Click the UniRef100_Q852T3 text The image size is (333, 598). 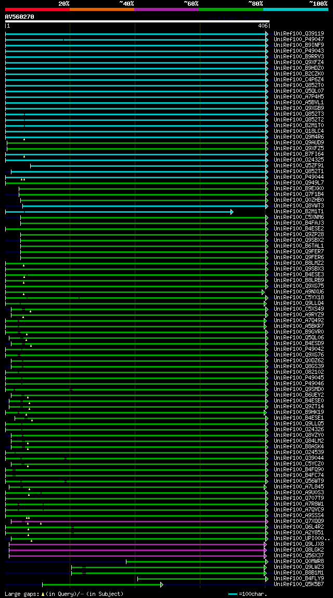point(299,114)
